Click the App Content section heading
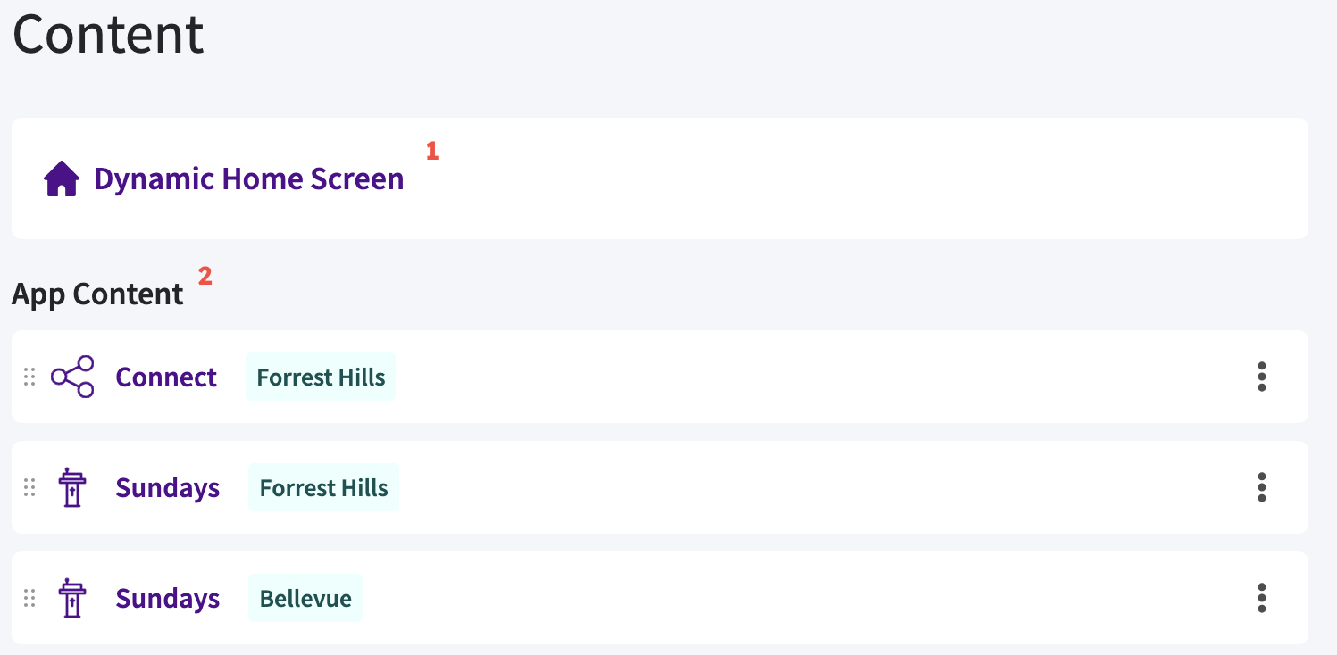Screen dimensions: 1337x655 (x=97, y=294)
